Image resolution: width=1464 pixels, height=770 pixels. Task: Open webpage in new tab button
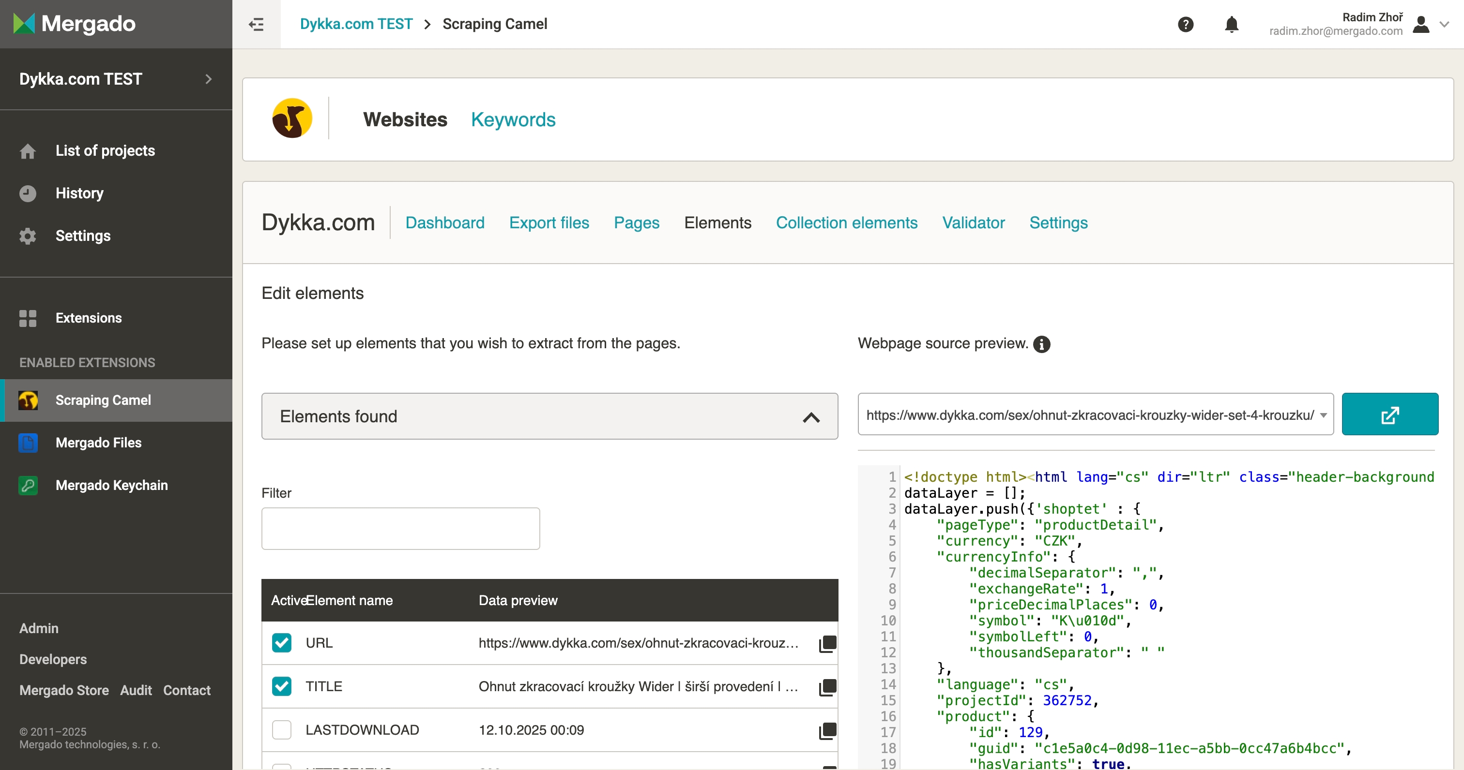click(1389, 415)
